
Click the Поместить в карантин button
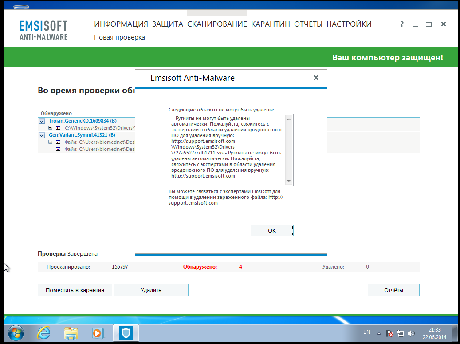(x=75, y=290)
